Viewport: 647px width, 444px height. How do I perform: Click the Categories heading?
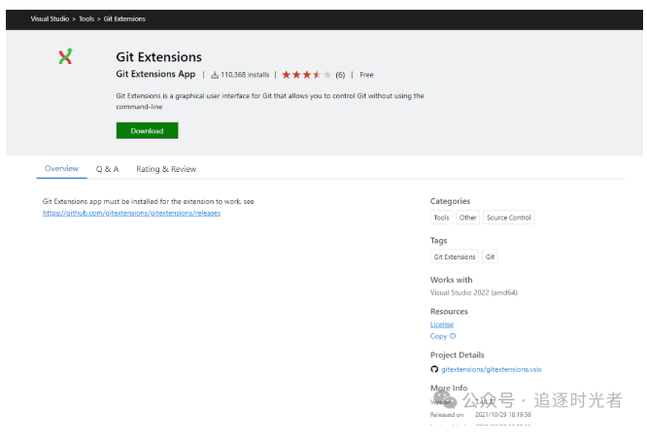[x=450, y=201]
